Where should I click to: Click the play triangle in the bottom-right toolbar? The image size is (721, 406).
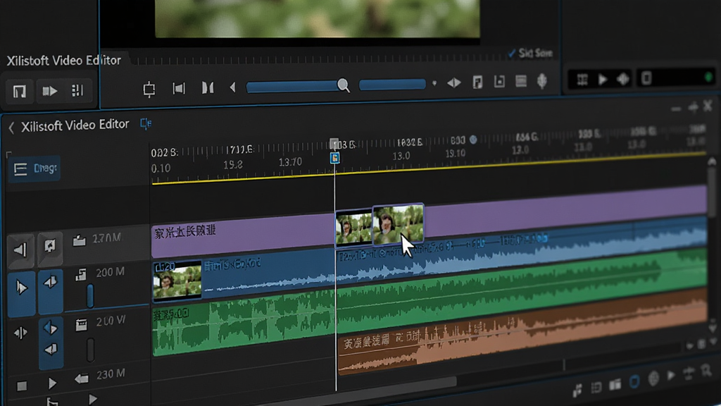pyautogui.click(x=671, y=376)
